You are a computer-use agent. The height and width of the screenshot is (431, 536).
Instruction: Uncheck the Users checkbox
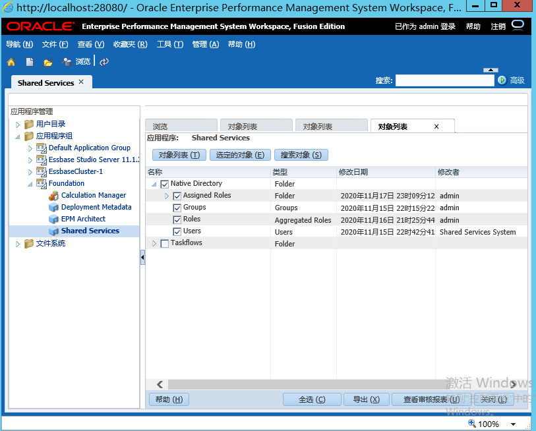click(x=177, y=232)
